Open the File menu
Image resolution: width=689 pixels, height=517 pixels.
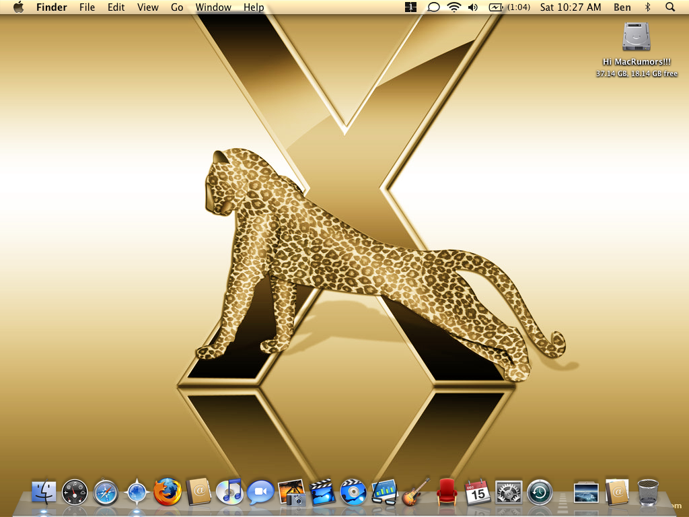tap(87, 7)
